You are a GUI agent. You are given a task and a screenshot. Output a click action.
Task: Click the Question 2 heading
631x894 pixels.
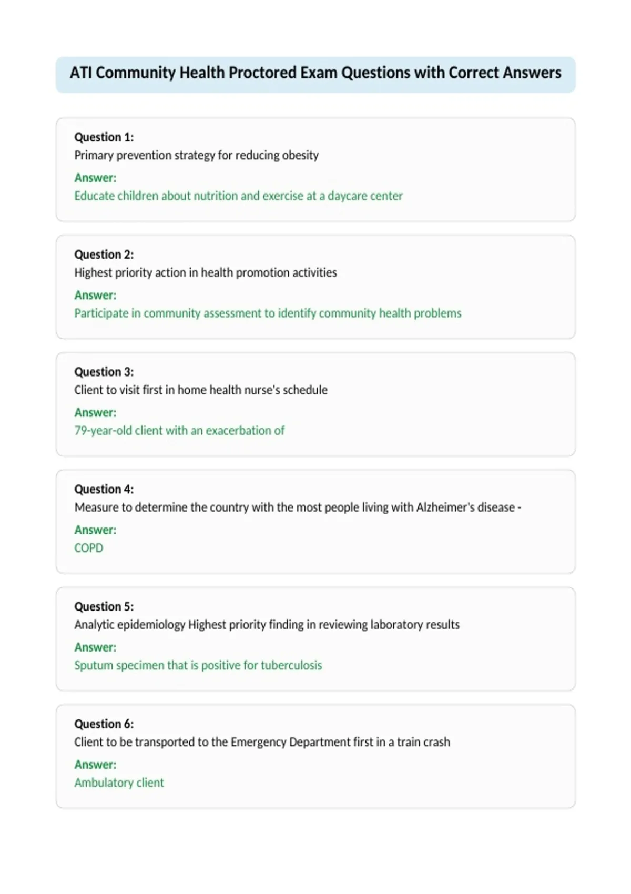104,255
